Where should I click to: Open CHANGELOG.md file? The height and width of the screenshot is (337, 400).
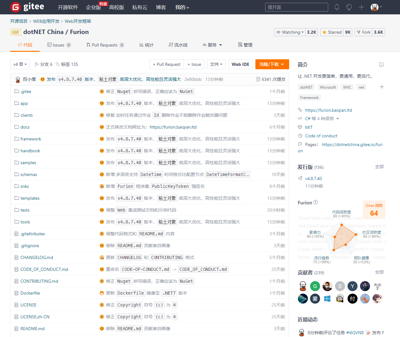[37, 257]
